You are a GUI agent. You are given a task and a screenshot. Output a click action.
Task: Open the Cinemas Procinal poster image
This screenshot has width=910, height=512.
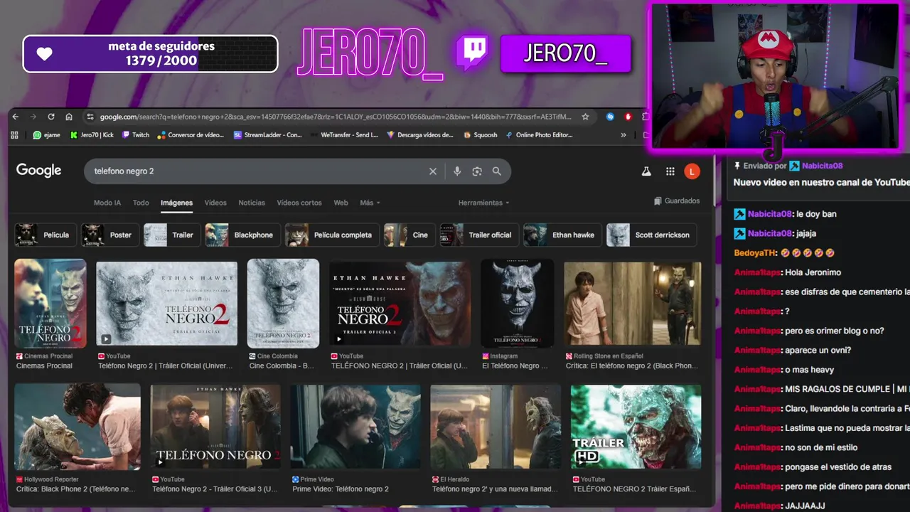pyautogui.click(x=50, y=303)
